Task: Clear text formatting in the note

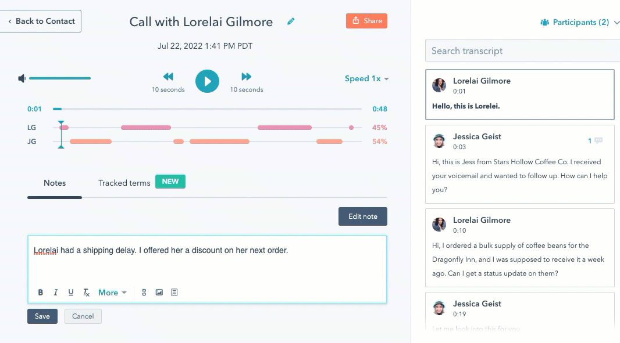Action: click(x=86, y=293)
